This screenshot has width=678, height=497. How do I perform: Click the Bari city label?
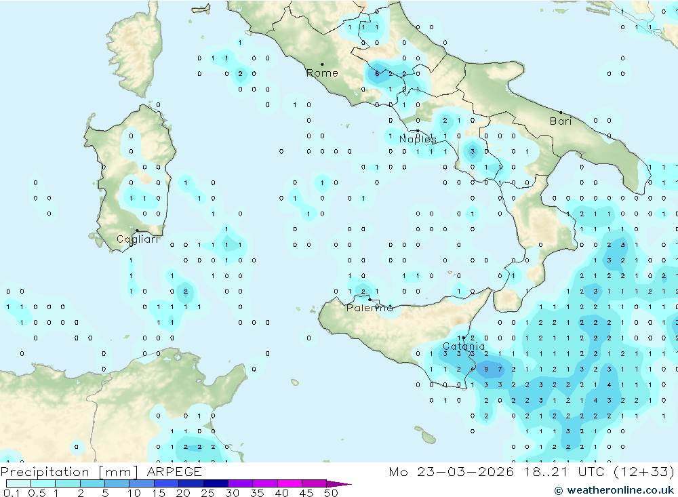click(561, 121)
